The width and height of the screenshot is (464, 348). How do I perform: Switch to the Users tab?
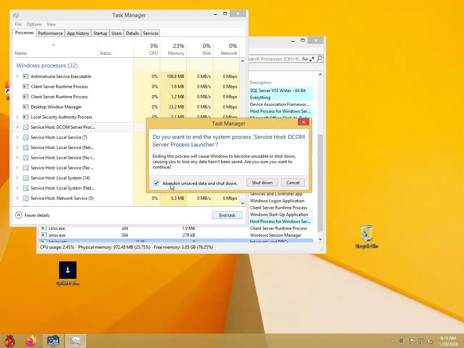[x=117, y=33]
